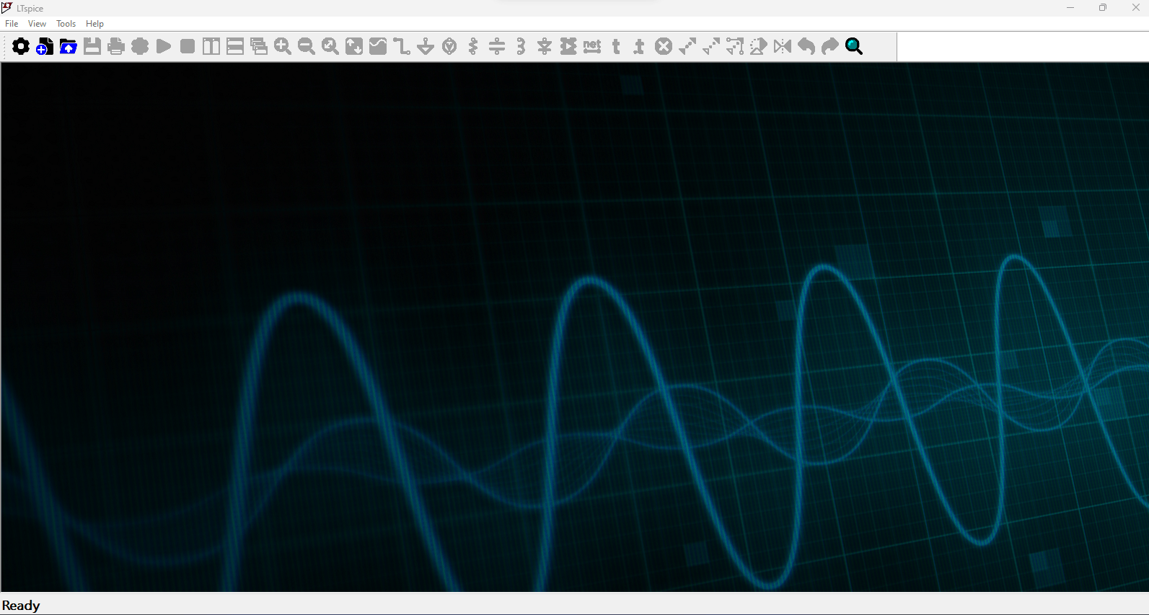Restore down the LTspice window
The width and height of the screenshot is (1149, 615).
coord(1103,8)
